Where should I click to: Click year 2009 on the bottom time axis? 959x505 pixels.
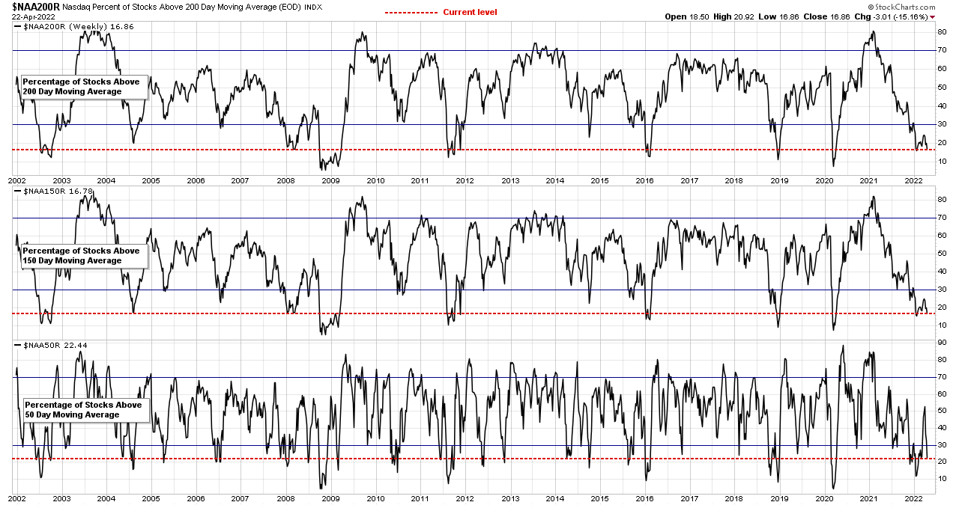tap(330, 498)
